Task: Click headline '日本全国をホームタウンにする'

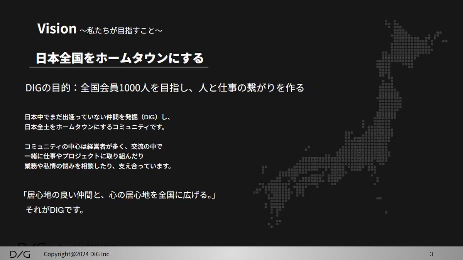Action: click(120, 58)
